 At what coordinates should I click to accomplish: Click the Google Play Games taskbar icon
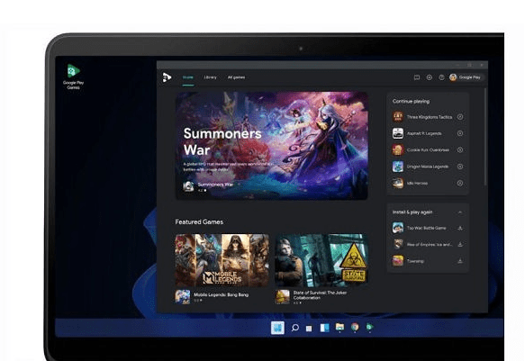[369, 327]
